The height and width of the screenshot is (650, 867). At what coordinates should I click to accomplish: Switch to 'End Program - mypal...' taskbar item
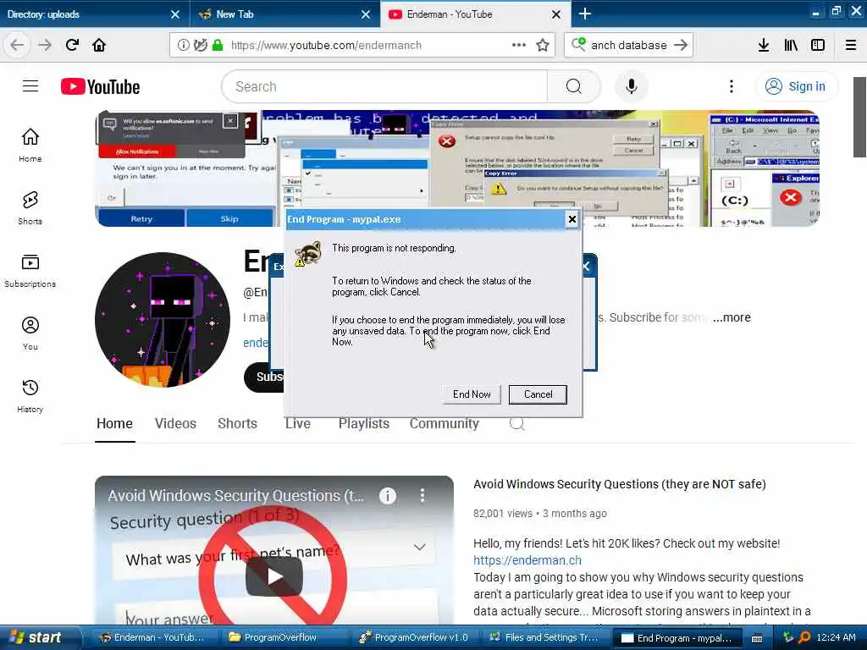tap(676, 637)
